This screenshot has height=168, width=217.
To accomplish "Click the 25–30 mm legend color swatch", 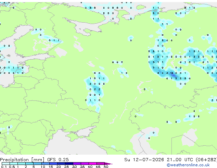I will click(69, 164).
